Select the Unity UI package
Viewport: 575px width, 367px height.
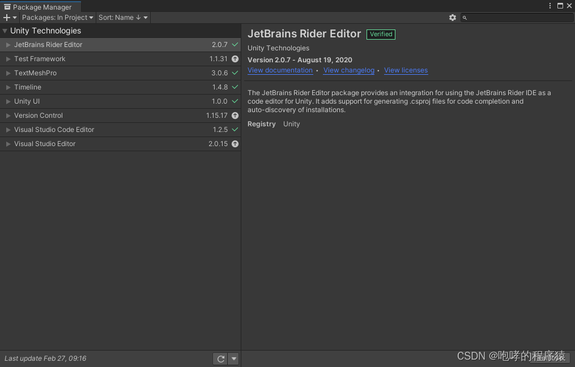point(120,101)
